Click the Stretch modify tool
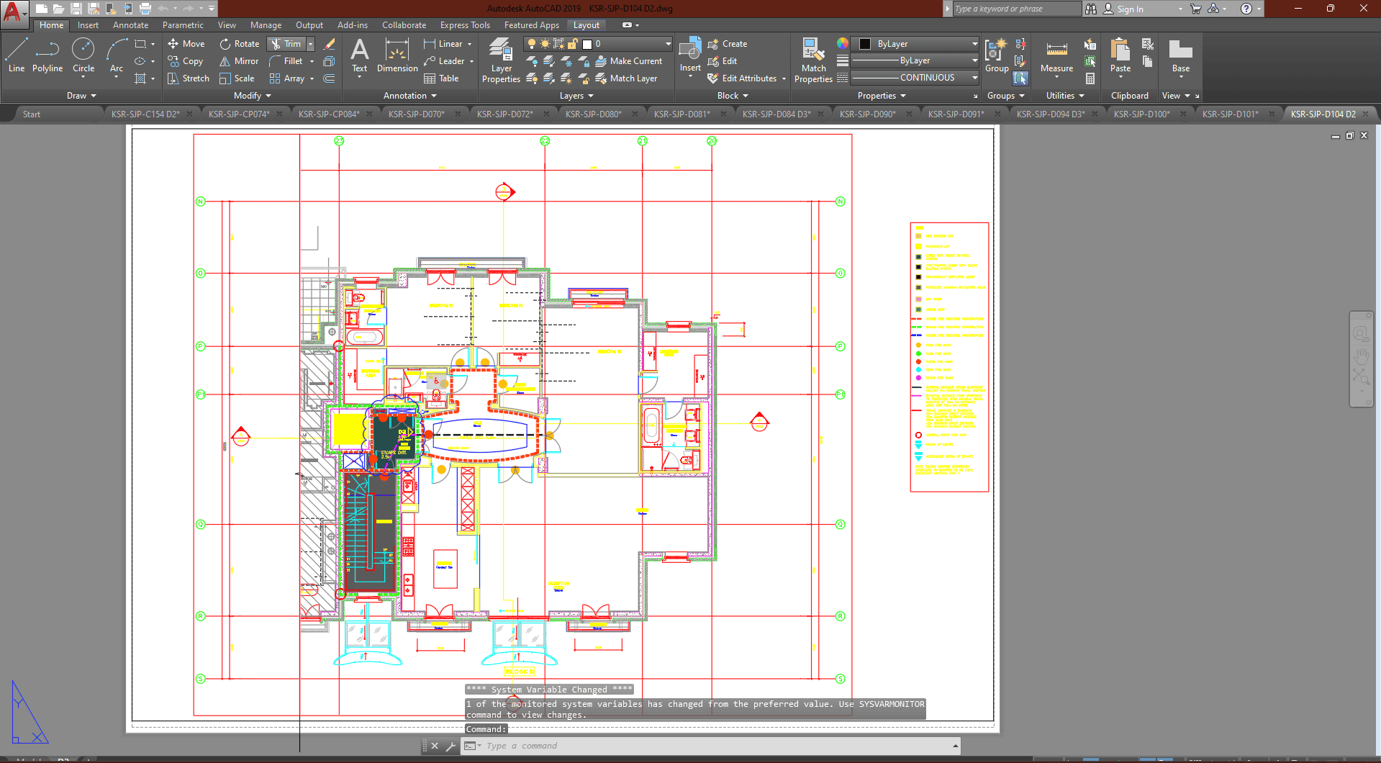The height and width of the screenshot is (763, 1381). pyautogui.click(x=189, y=78)
